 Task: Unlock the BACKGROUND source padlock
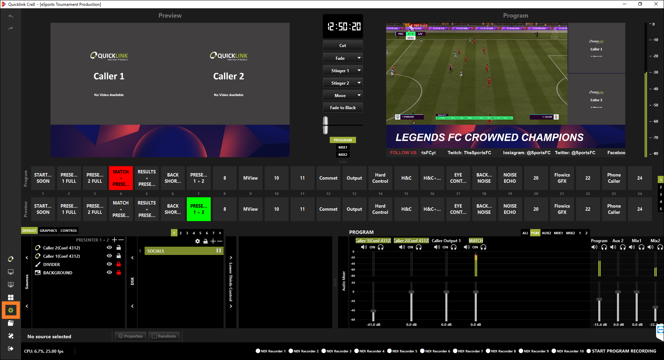pyautogui.click(x=119, y=273)
